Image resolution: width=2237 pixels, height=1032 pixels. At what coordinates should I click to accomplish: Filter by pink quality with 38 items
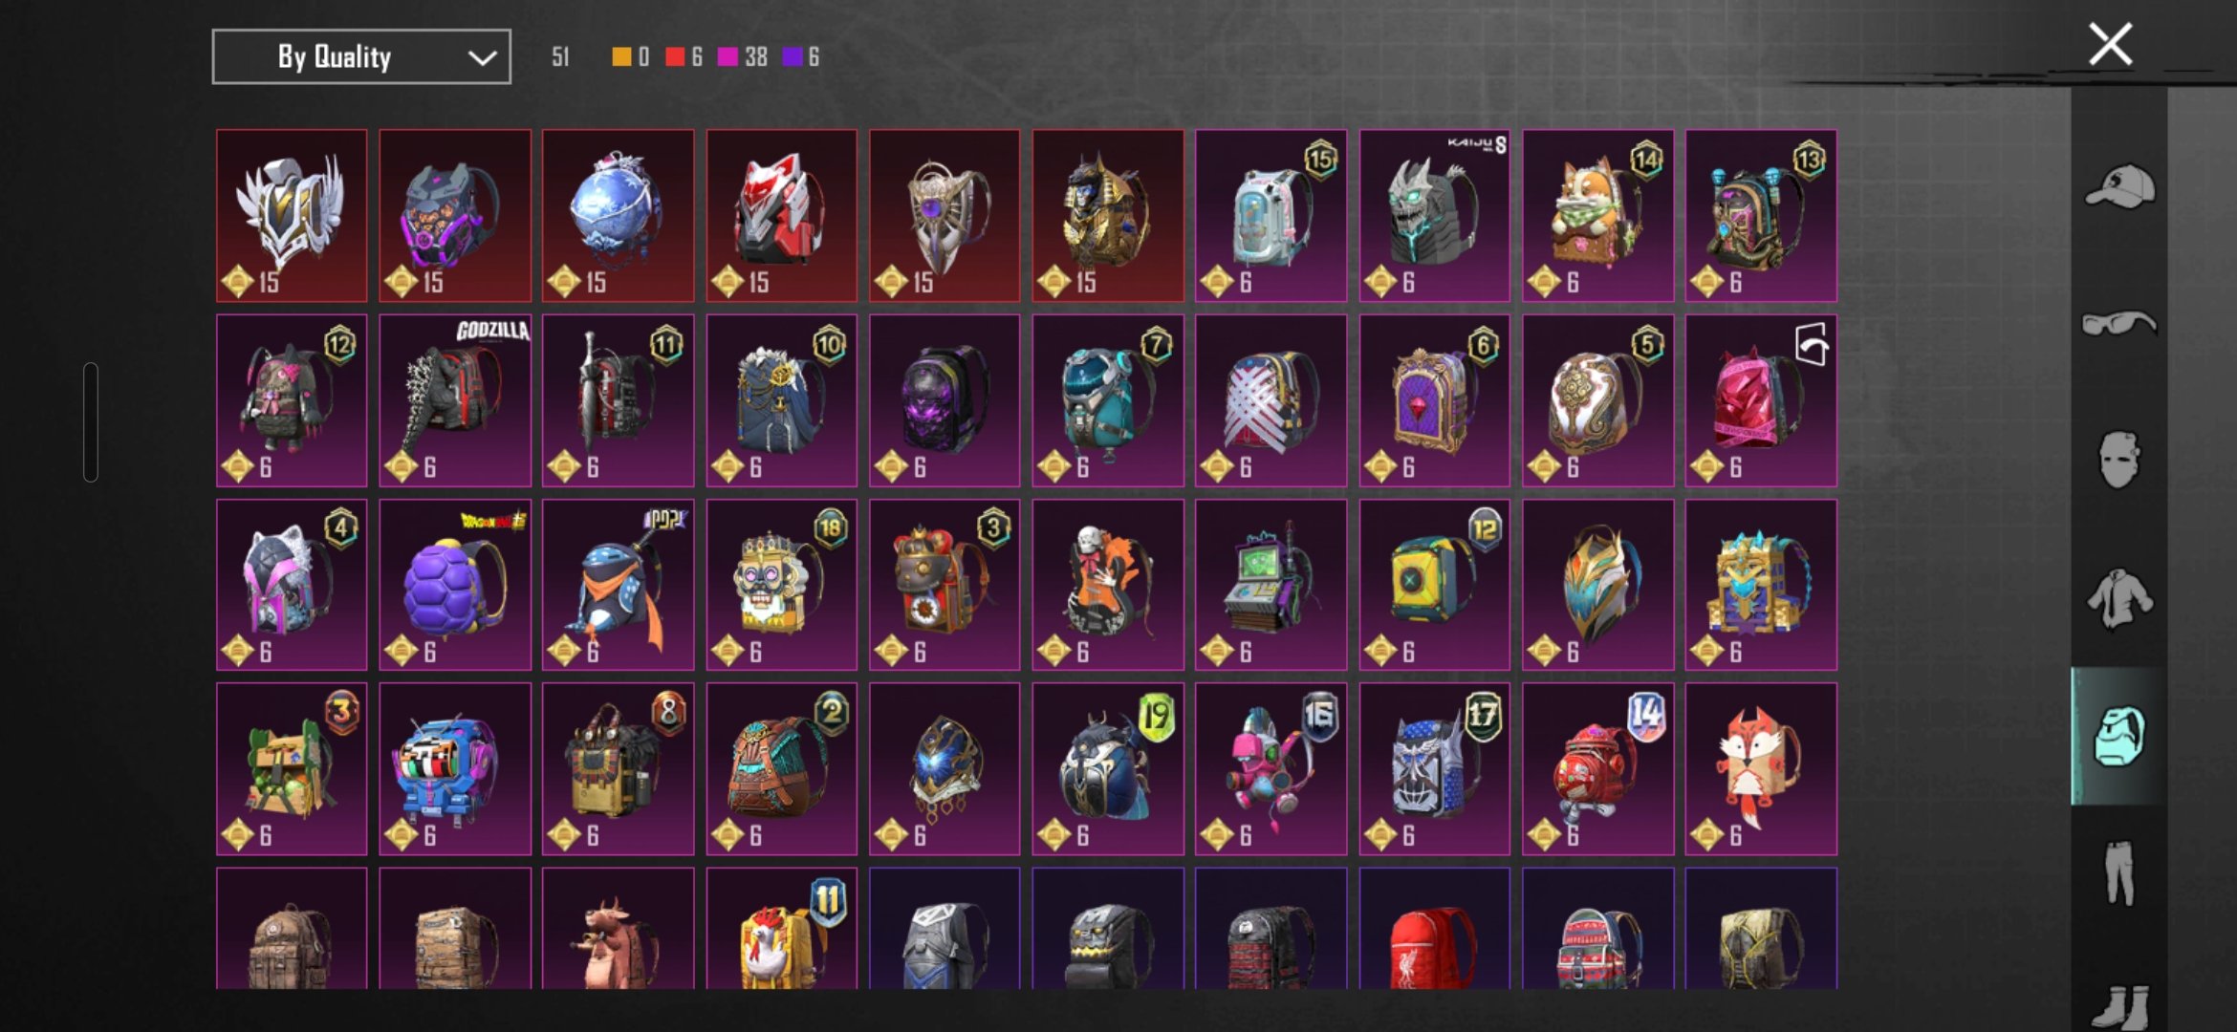[x=742, y=57]
